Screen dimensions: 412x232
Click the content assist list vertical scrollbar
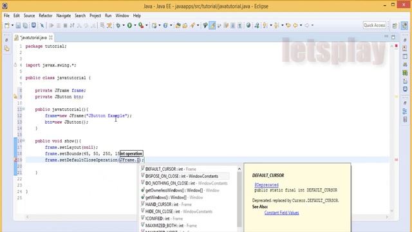click(x=239, y=199)
